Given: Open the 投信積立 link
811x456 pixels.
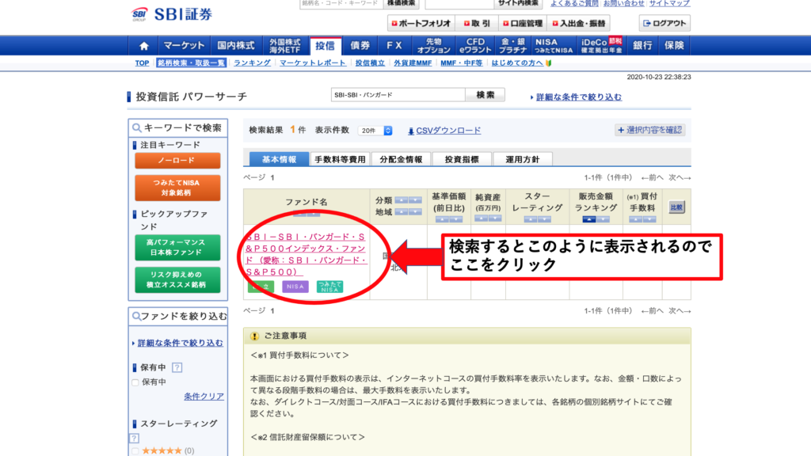Looking at the screenshot, I should pos(370,63).
